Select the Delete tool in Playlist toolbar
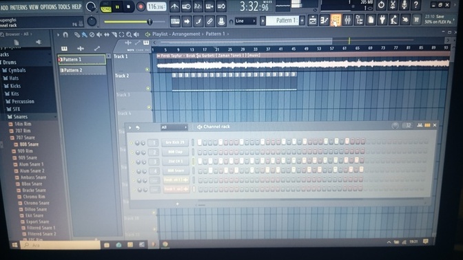 coord(92,35)
